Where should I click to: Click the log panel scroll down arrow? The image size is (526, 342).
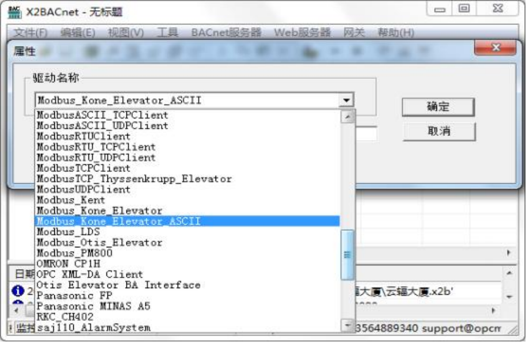click(509, 297)
